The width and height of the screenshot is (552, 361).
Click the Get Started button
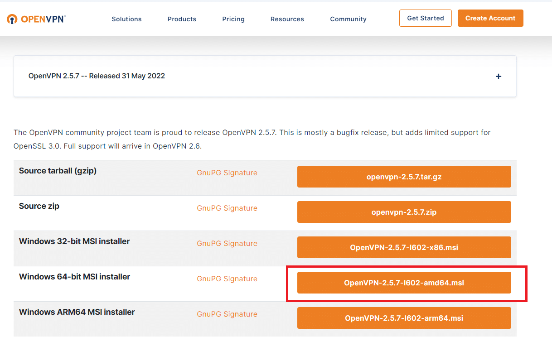pyautogui.click(x=426, y=18)
